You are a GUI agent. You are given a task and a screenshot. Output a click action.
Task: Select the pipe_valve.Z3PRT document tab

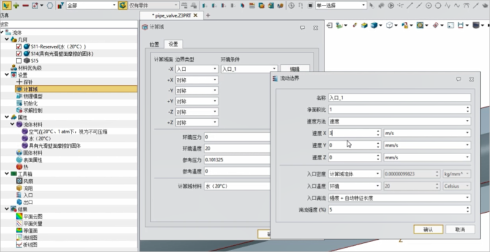(176, 15)
